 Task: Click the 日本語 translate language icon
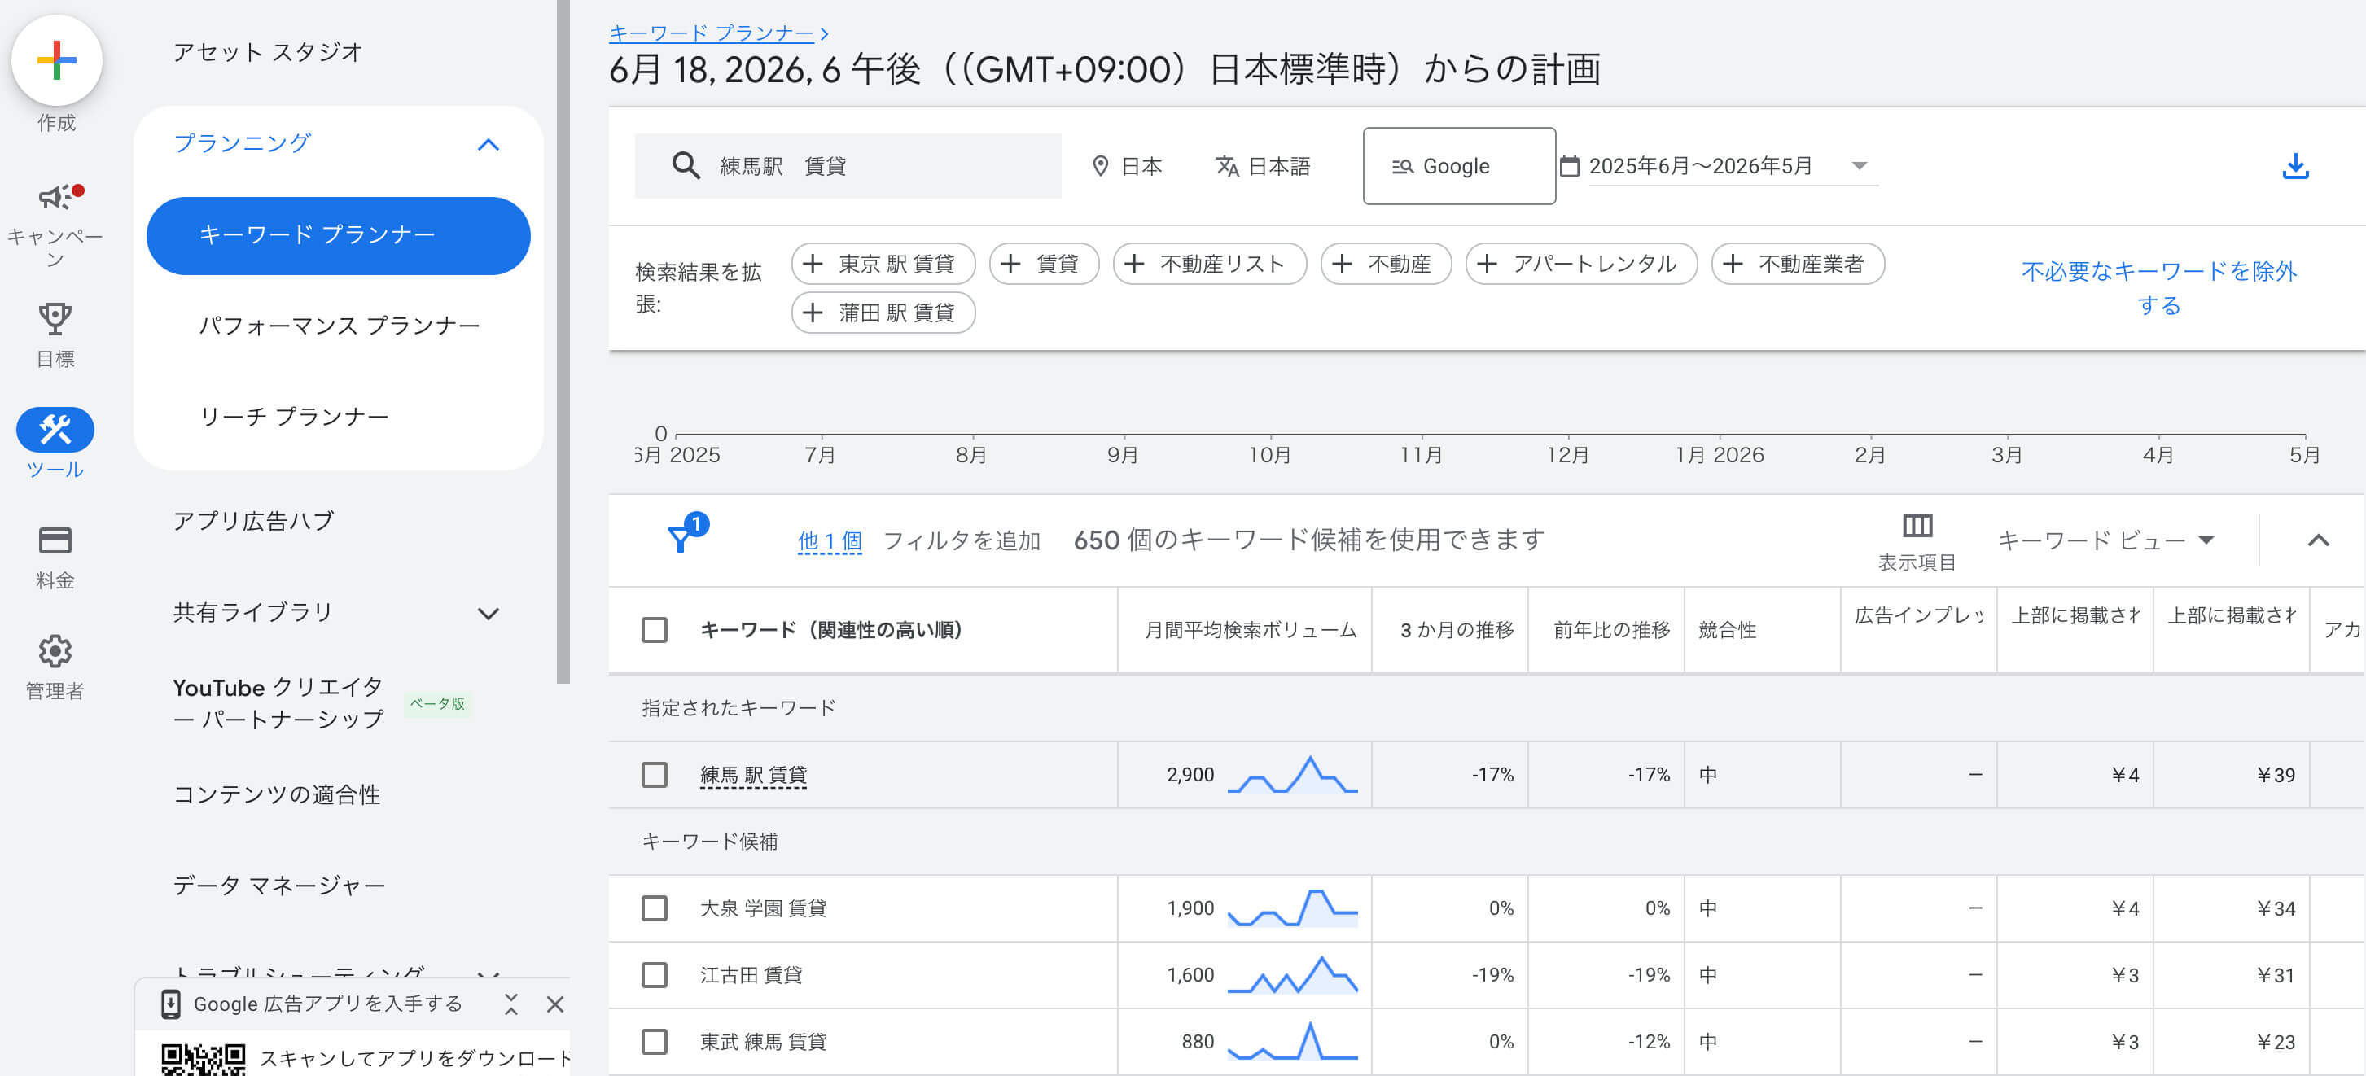click(1226, 166)
